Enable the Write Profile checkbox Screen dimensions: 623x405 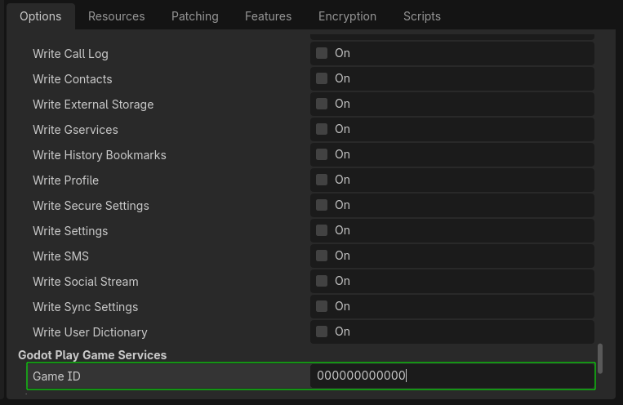pyautogui.click(x=322, y=180)
